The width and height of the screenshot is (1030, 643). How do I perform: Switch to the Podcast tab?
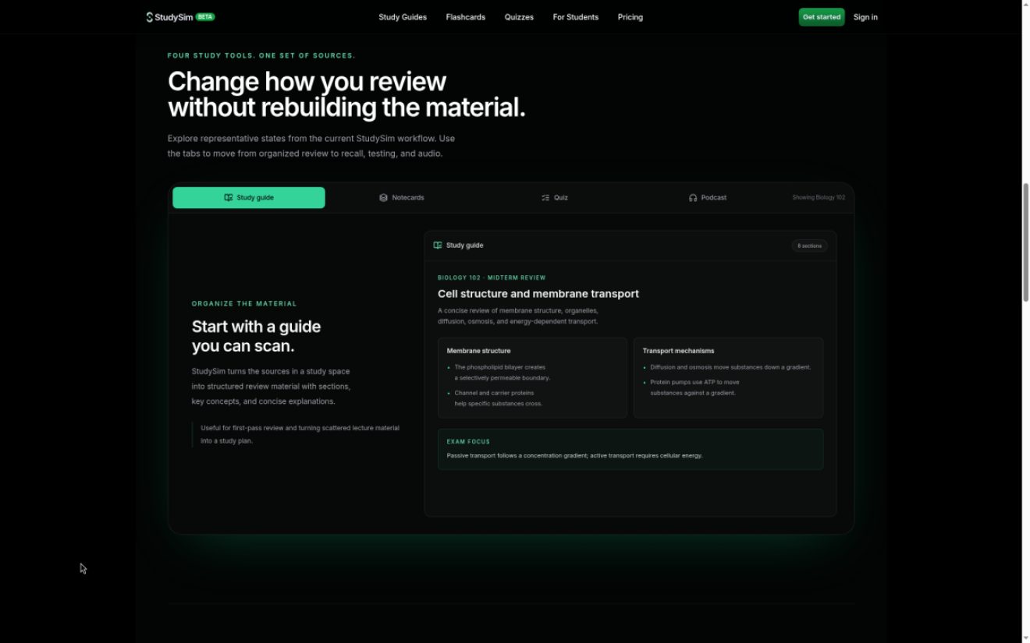coord(708,198)
